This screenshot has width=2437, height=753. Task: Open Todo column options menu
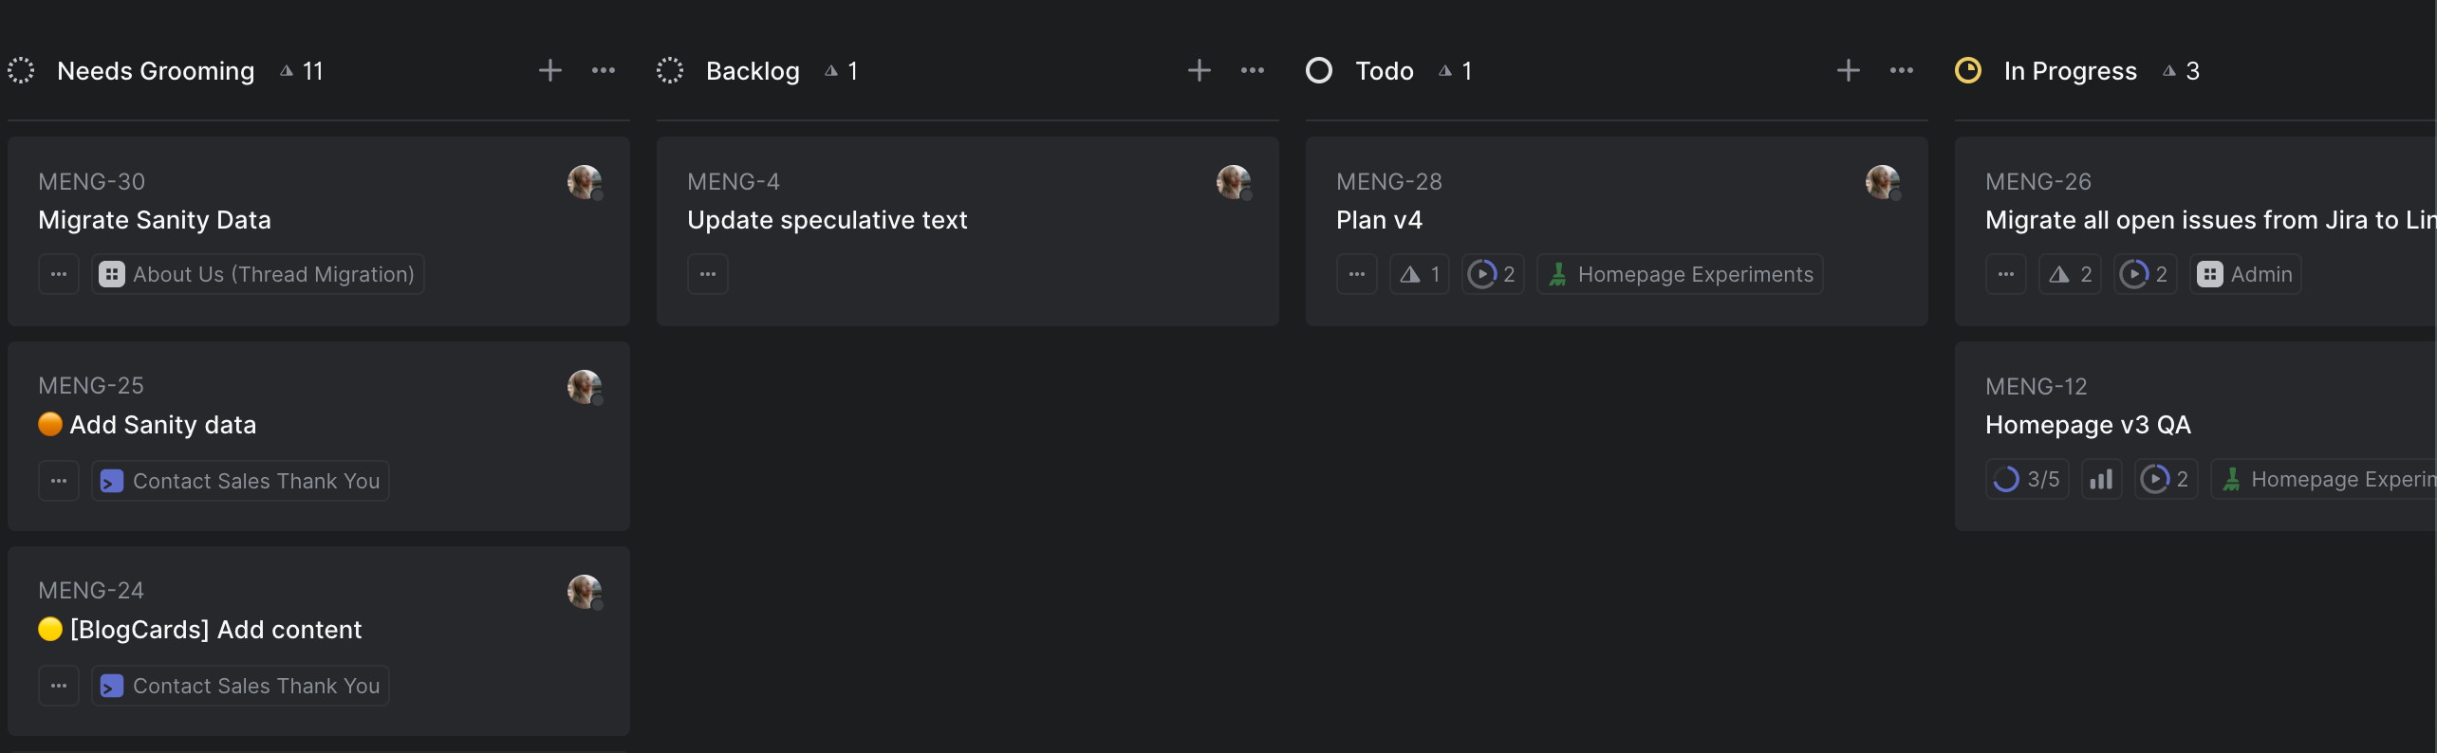1901,71
